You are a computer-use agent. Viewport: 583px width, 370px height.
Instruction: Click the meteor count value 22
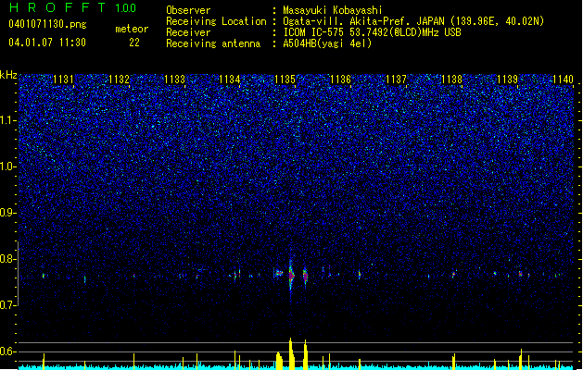134,43
